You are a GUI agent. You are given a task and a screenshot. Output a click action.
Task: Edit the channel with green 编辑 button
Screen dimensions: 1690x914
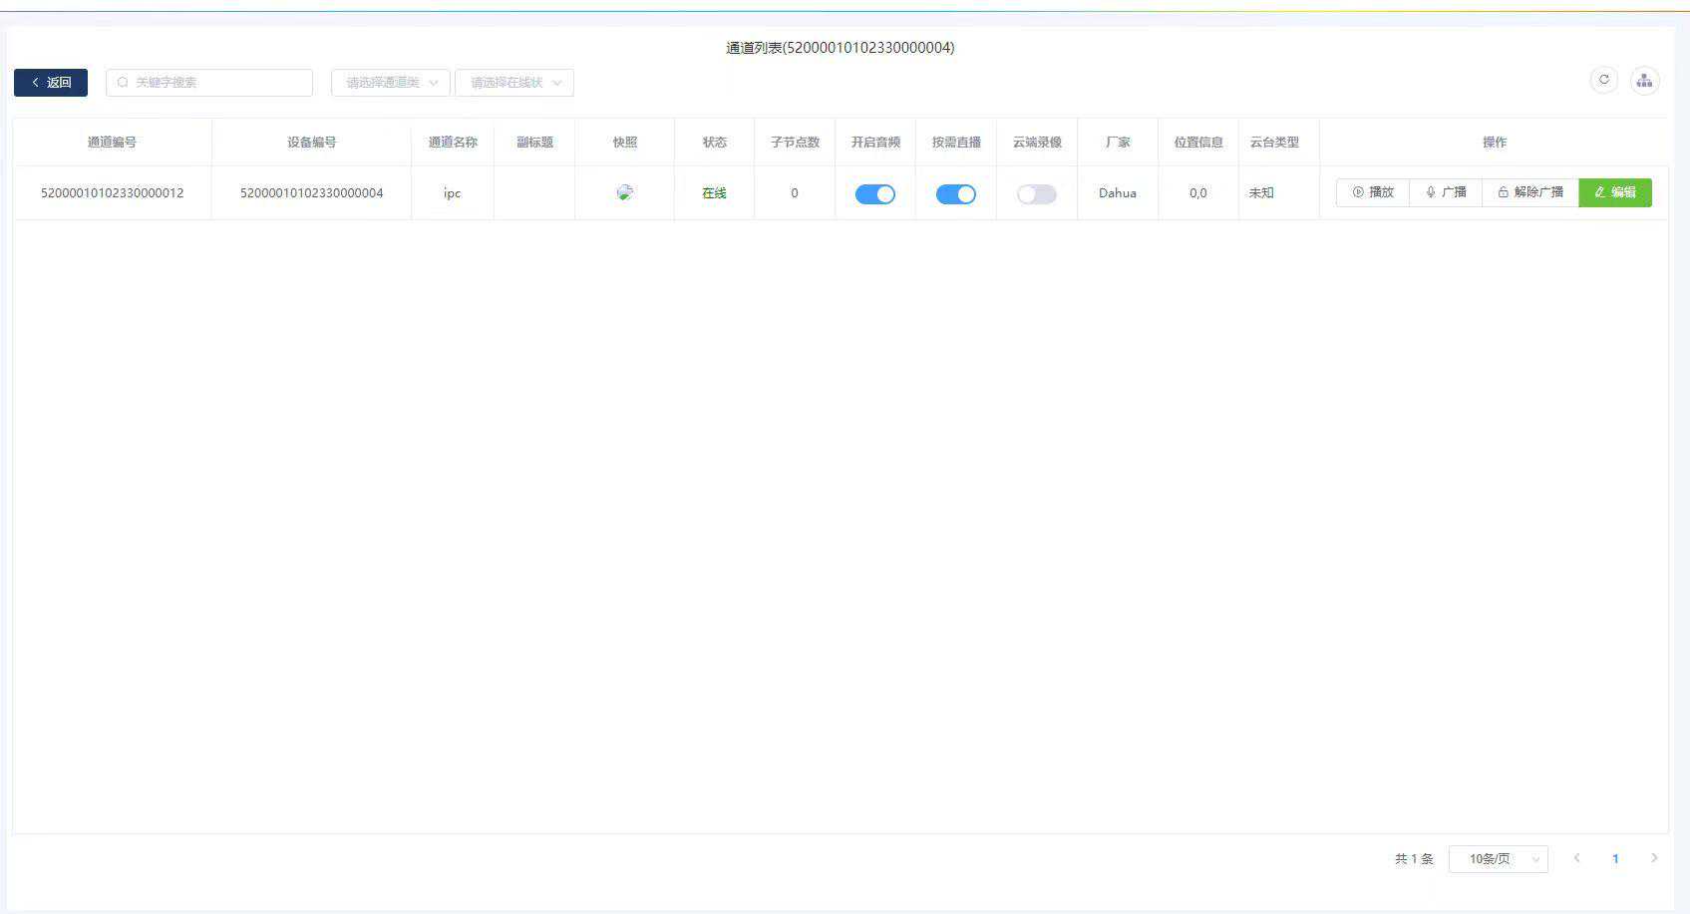point(1614,192)
